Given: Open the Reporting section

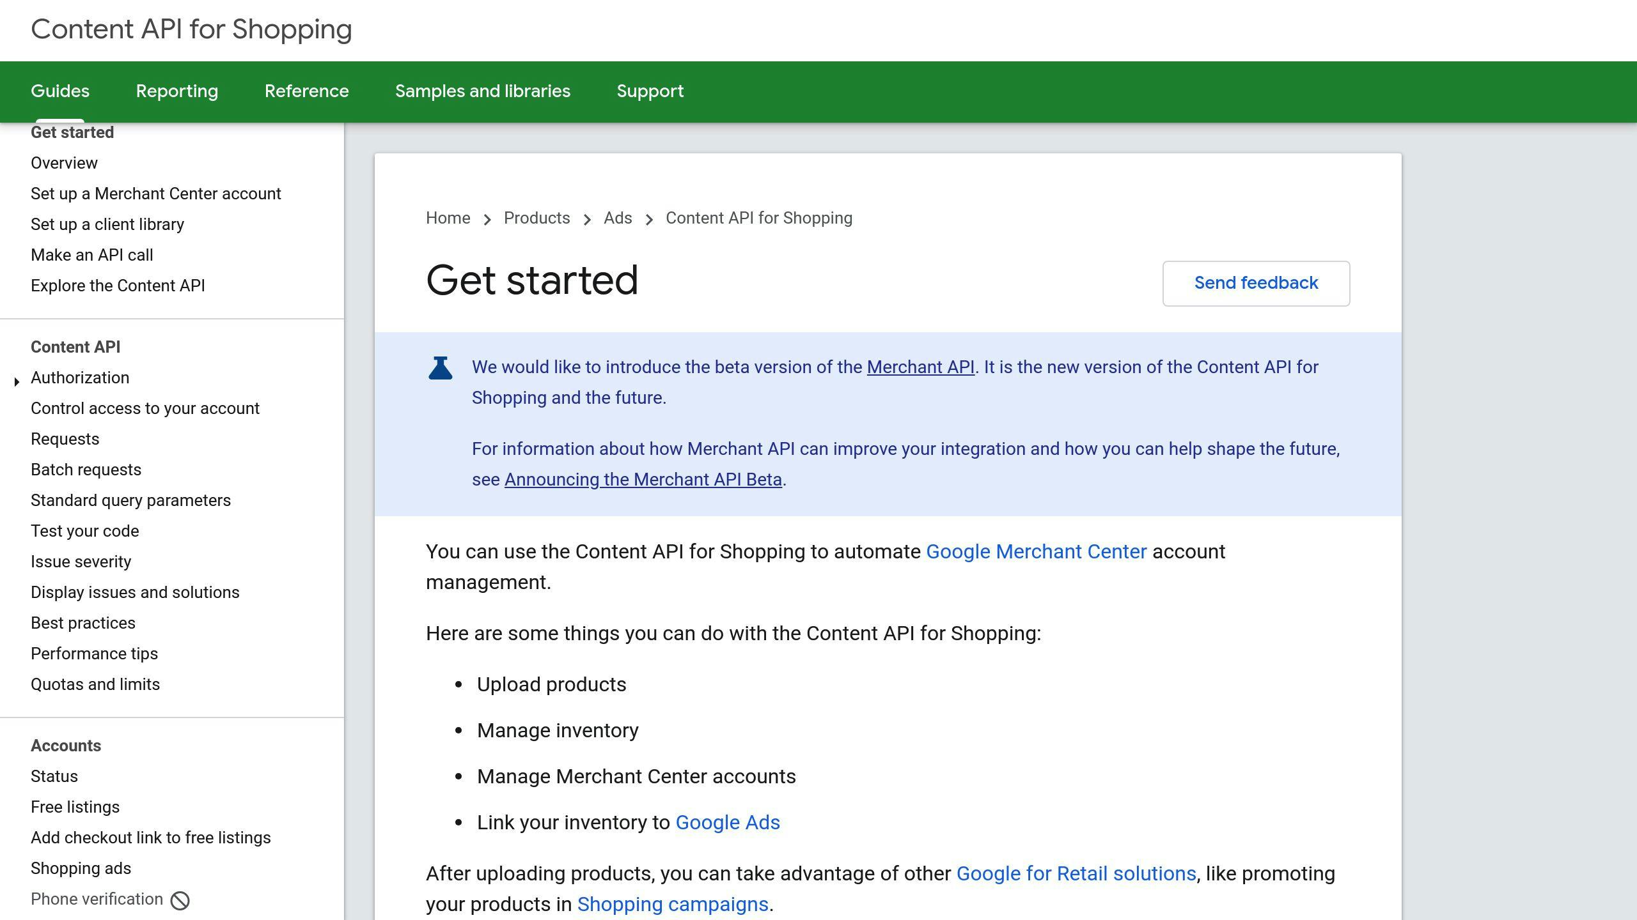Looking at the screenshot, I should [178, 91].
